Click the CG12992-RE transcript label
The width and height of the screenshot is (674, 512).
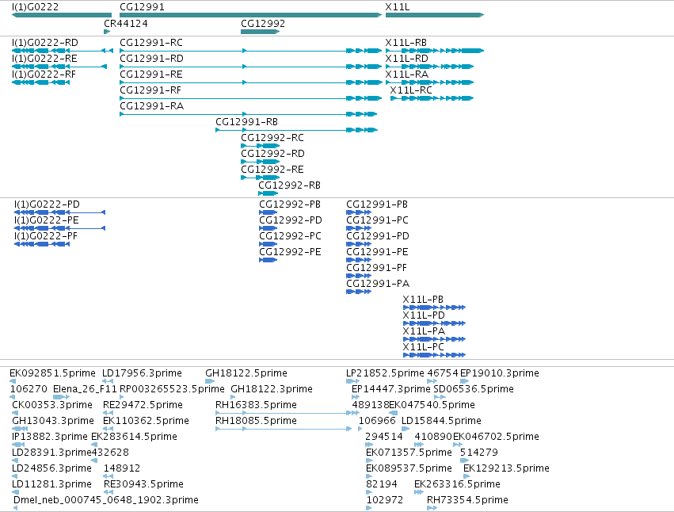272,170
